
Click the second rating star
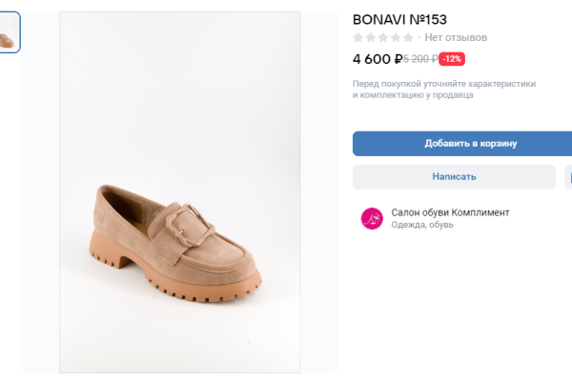tap(371, 38)
